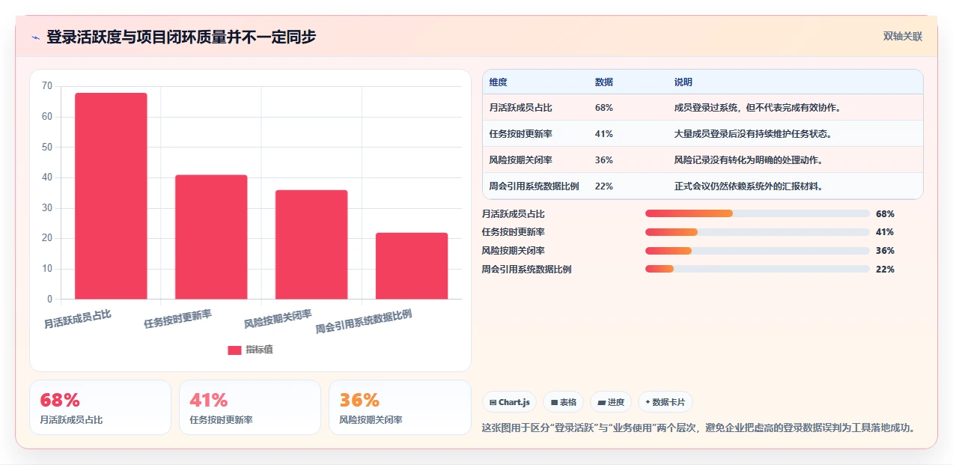
Task: Click the 36% value in the table
Action: click(604, 160)
